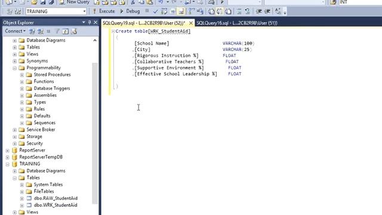
Task: Toggle the Object Explorer auto-hide pin
Action: click(90, 23)
